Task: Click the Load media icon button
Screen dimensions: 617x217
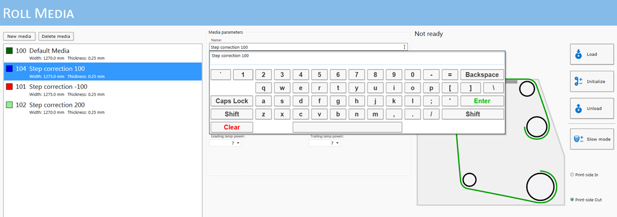Action: coord(592,54)
